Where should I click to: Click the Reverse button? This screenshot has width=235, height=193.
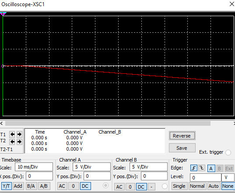182,136
